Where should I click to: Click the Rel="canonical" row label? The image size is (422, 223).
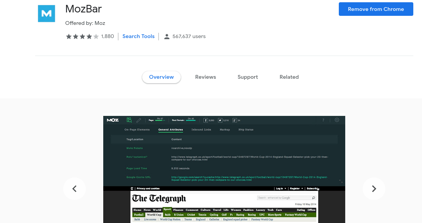[x=137, y=157]
